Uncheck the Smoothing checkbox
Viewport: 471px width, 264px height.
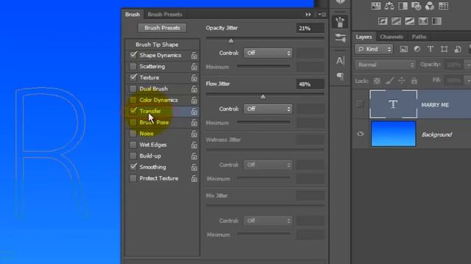pyautogui.click(x=133, y=167)
